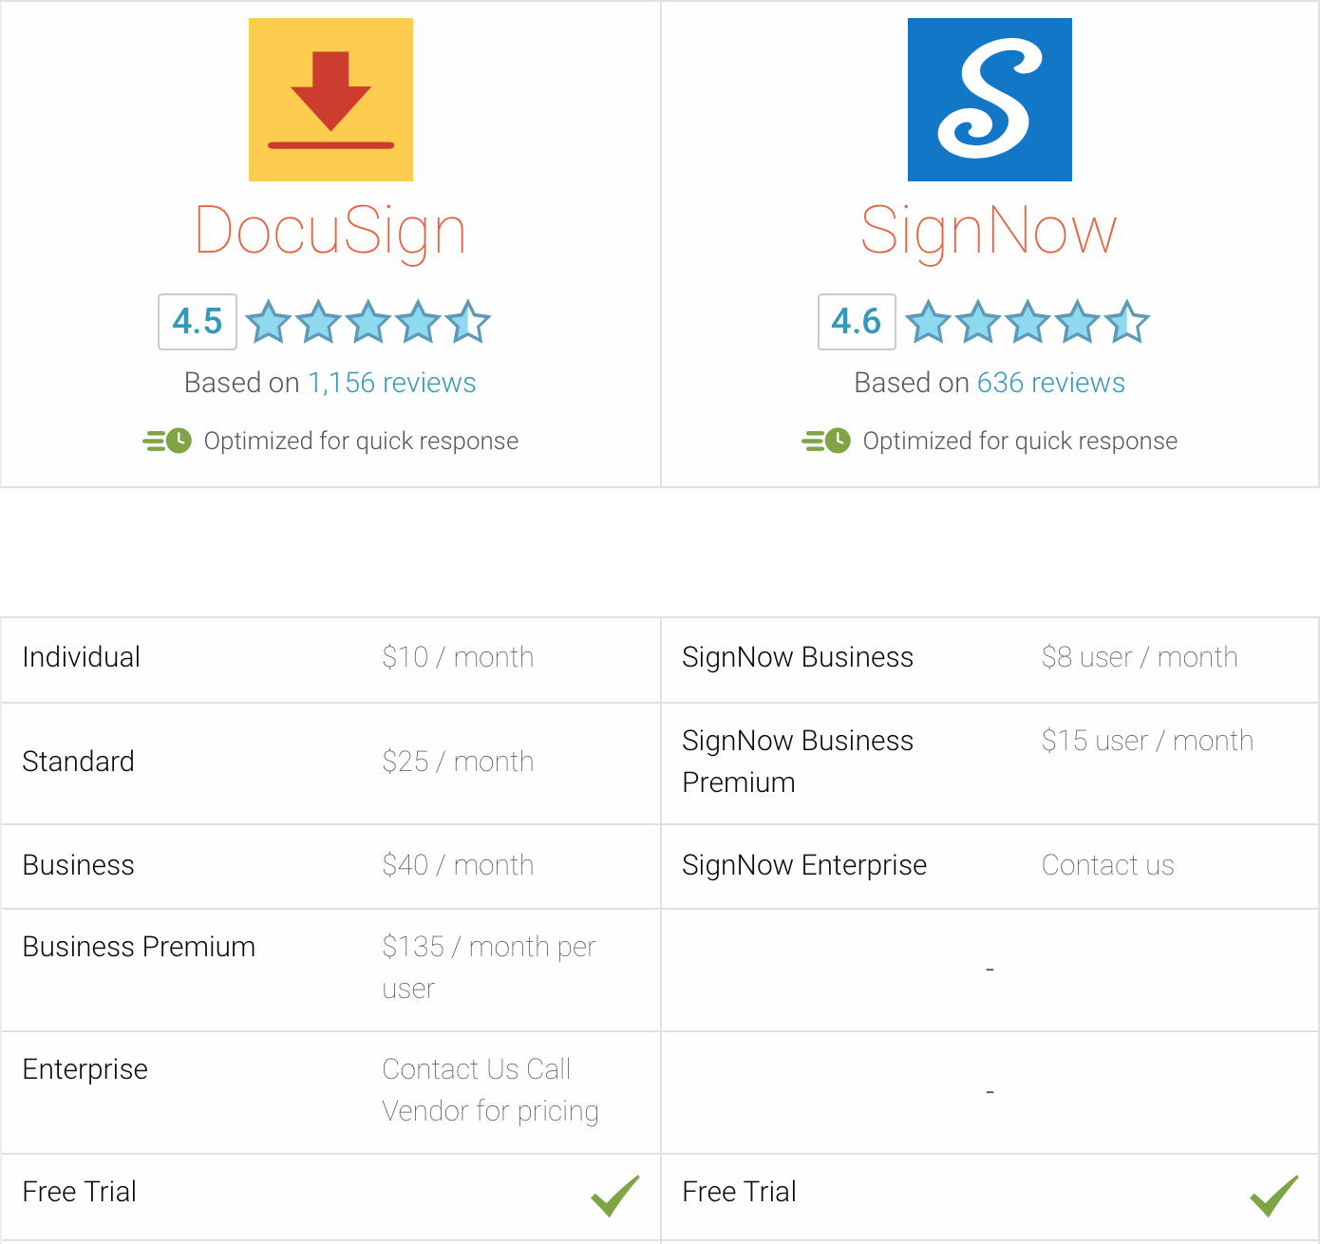The height and width of the screenshot is (1244, 1320).
Task: Open the DocuSign title link
Action: click(330, 231)
